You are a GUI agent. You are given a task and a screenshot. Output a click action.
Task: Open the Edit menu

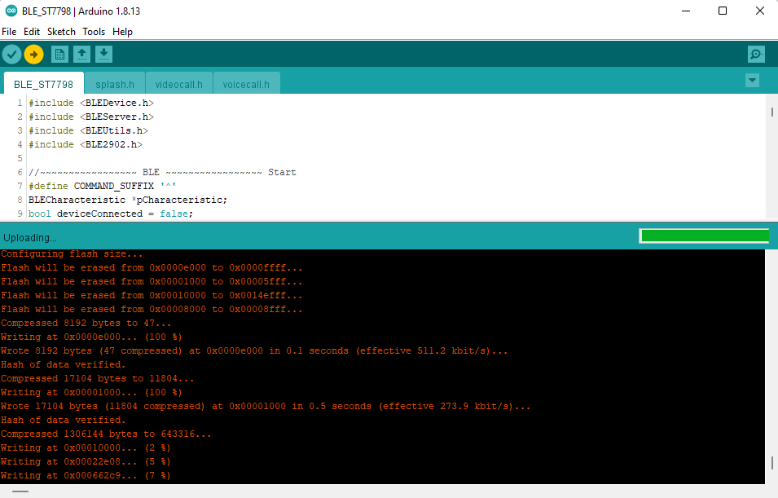(x=31, y=32)
